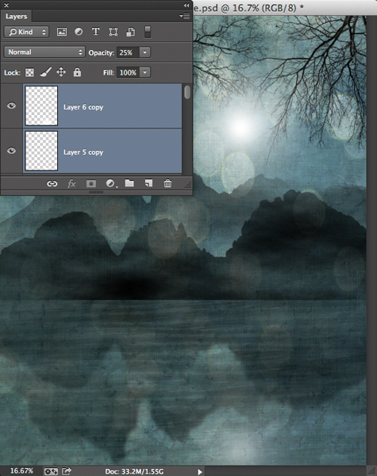377x476 pixels.
Task: Open the Layers panel flyout menu
Action: pos(184,16)
